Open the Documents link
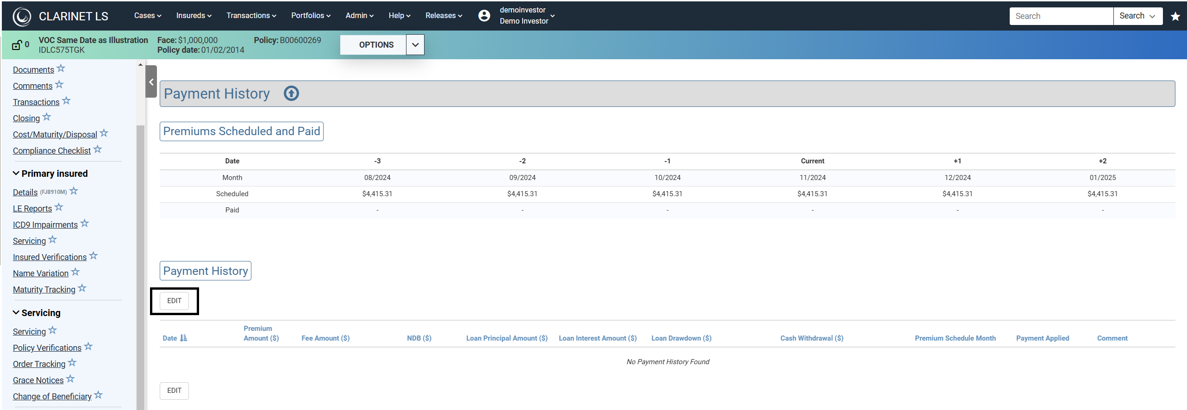This screenshot has width=1187, height=410. pos(33,70)
